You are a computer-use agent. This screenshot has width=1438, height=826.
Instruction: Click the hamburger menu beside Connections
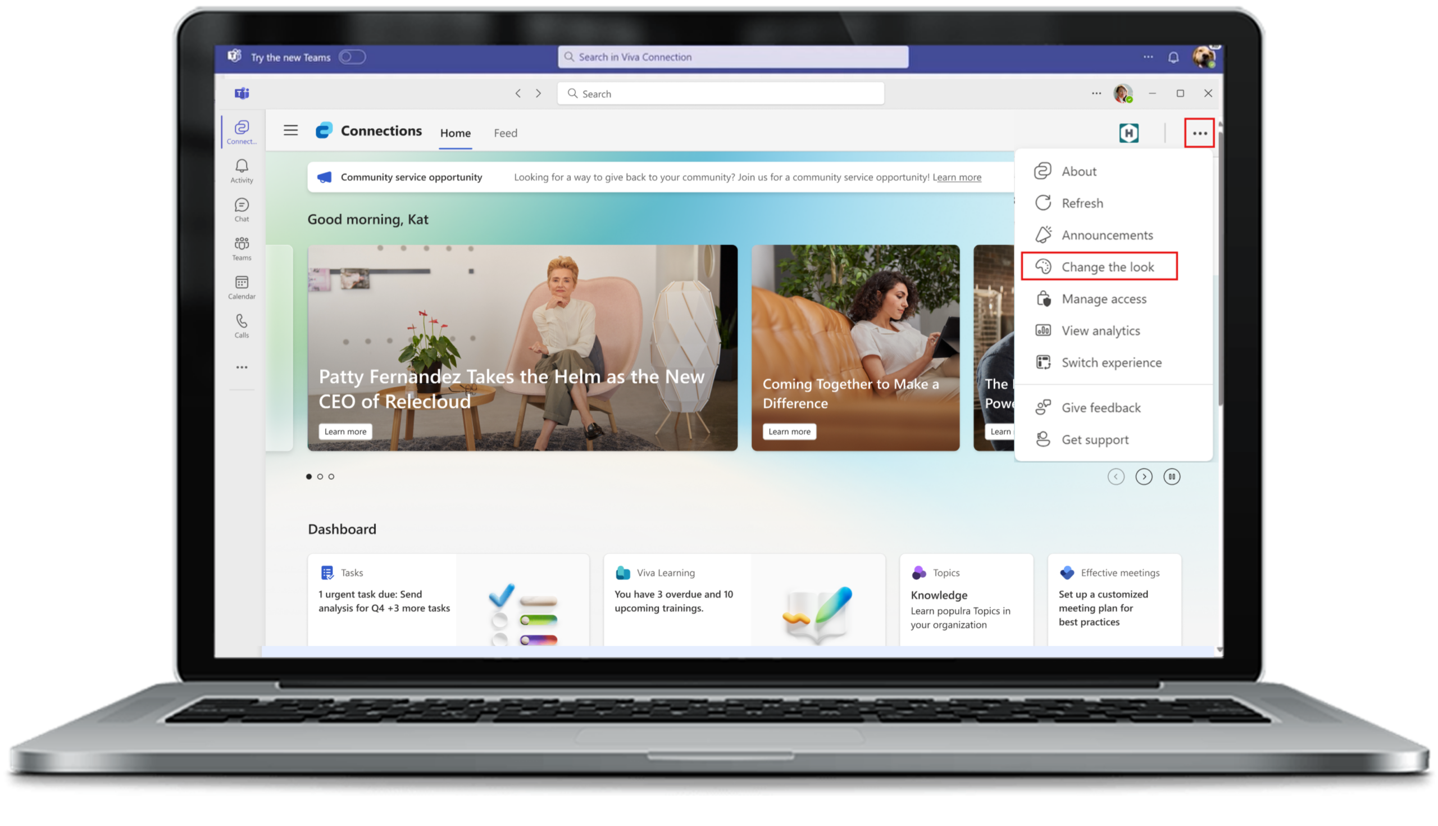pos(290,130)
